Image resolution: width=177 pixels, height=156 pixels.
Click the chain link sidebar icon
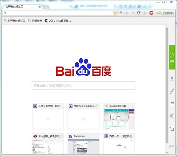[x=172, y=92]
